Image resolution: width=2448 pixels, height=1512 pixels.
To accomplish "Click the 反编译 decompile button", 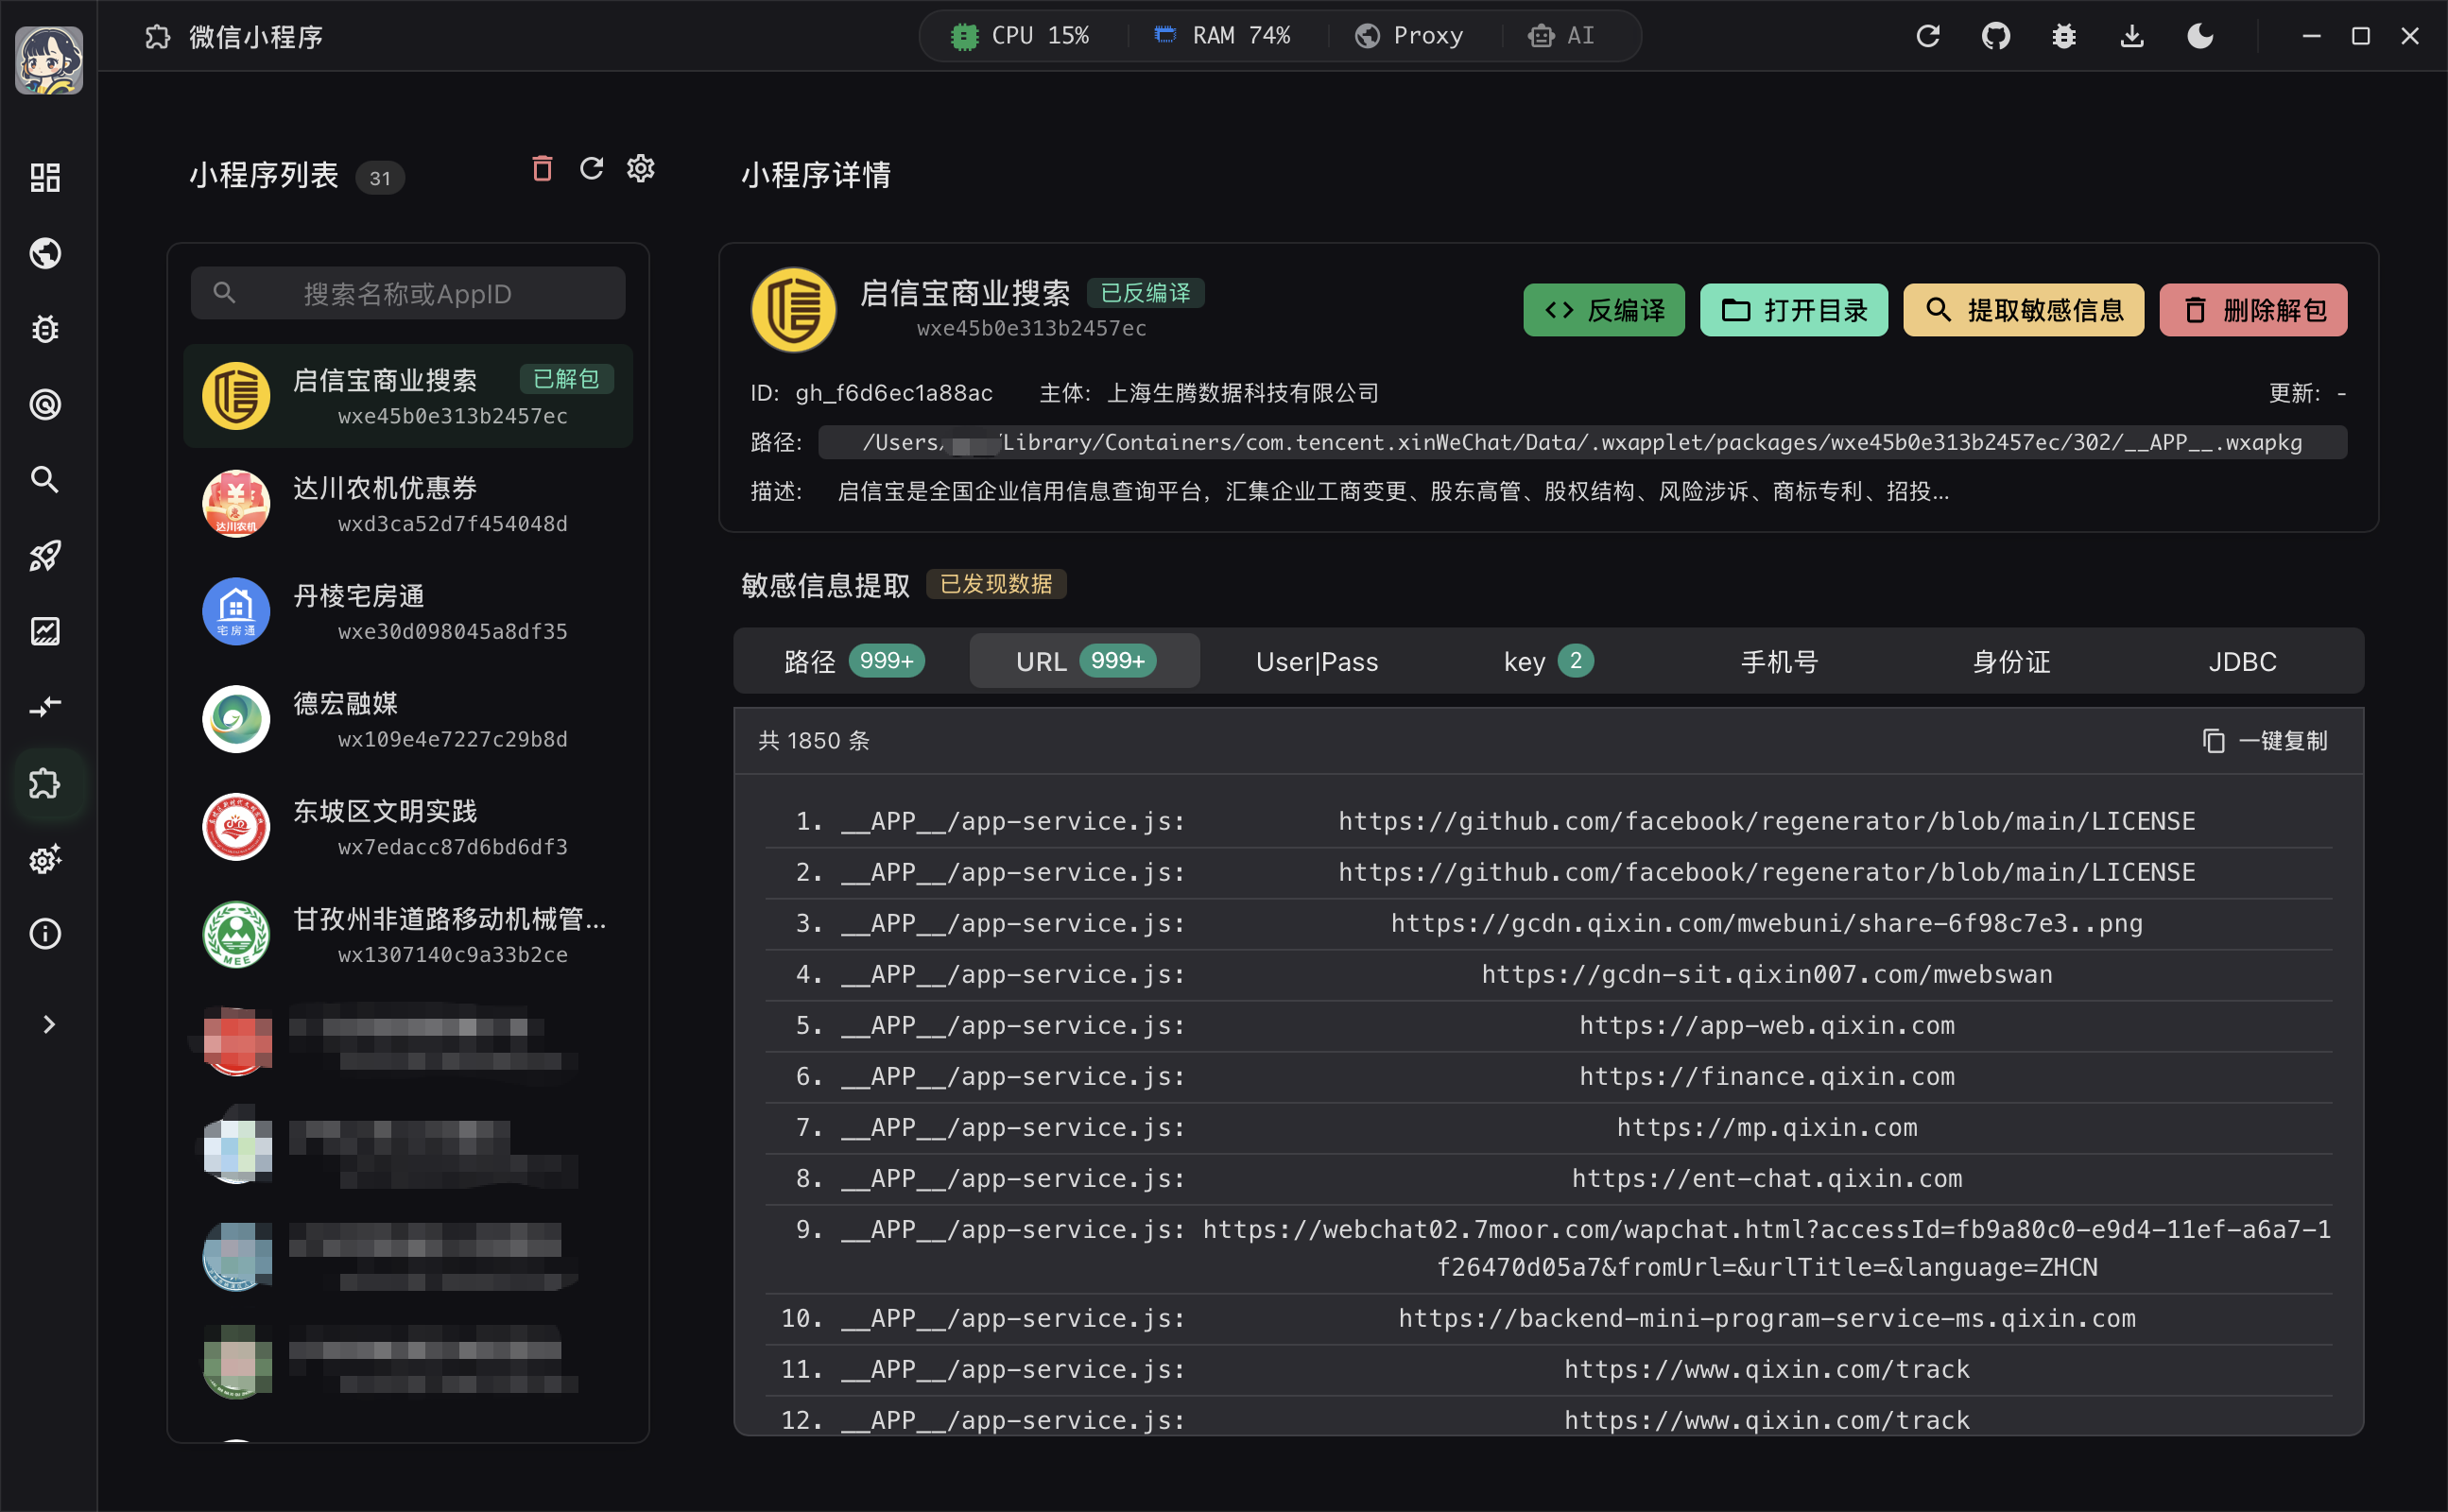I will tap(1603, 310).
